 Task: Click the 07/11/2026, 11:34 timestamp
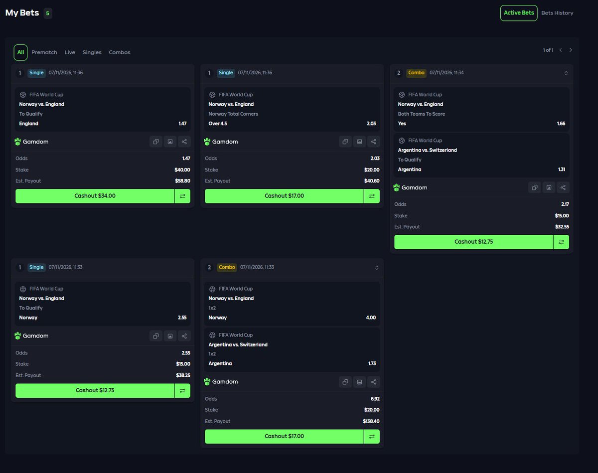[447, 73]
